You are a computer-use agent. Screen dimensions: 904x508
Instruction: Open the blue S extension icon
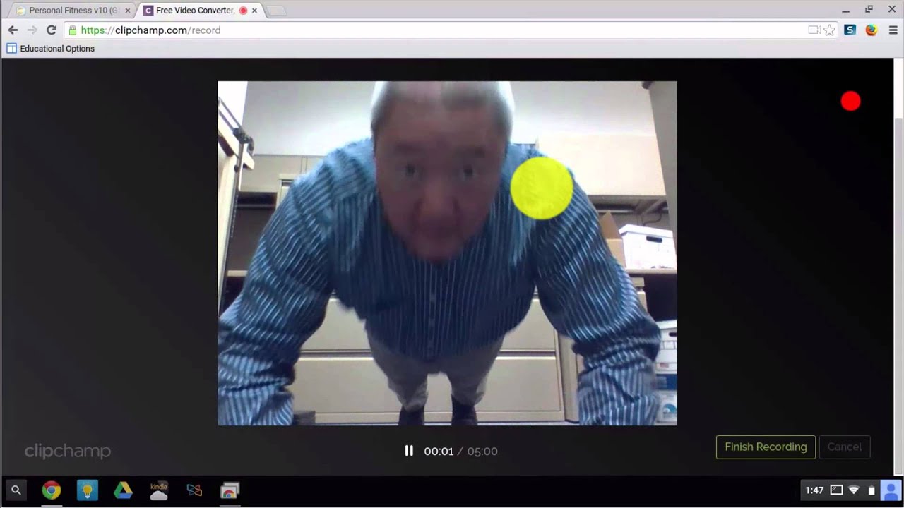(850, 30)
